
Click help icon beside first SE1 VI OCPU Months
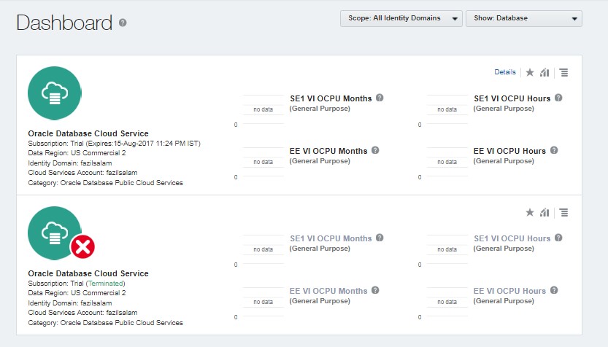(x=380, y=98)
